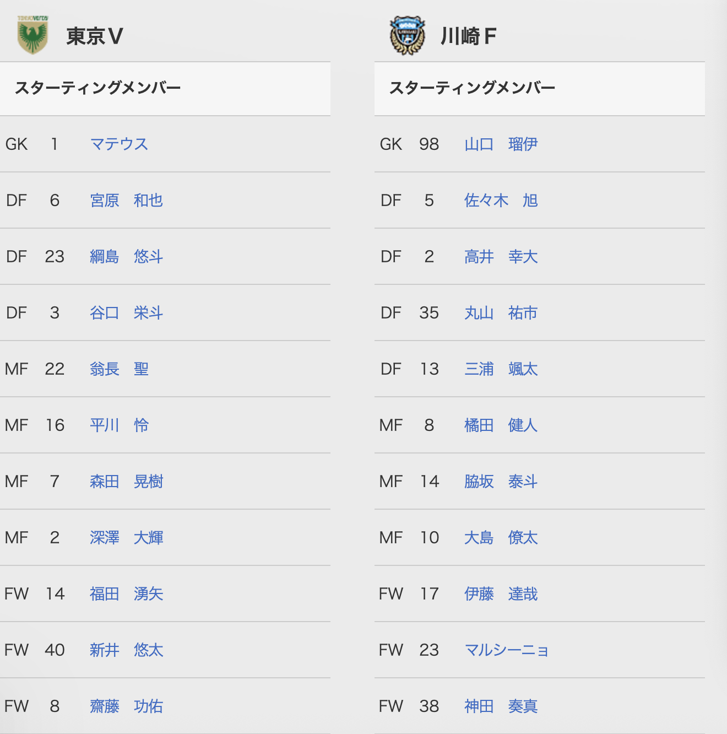The image size is (727, 734).
Task: Open goalkeeper マテウス player page
Action: click(119, 144)
